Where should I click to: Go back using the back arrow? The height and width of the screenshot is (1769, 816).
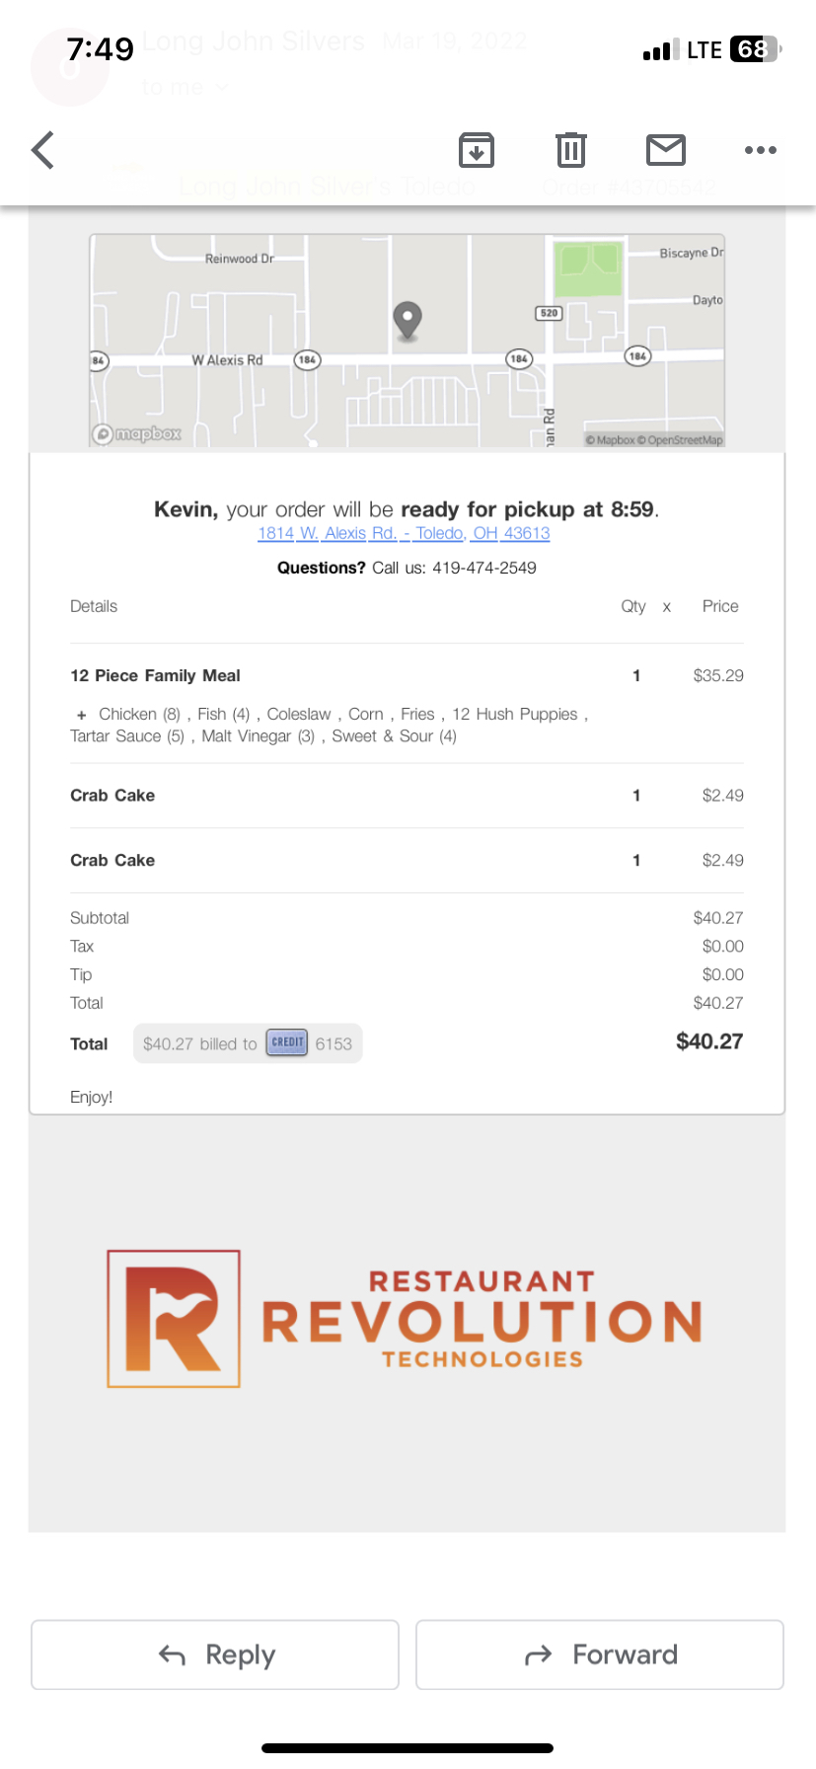click(x=43, y=150)
